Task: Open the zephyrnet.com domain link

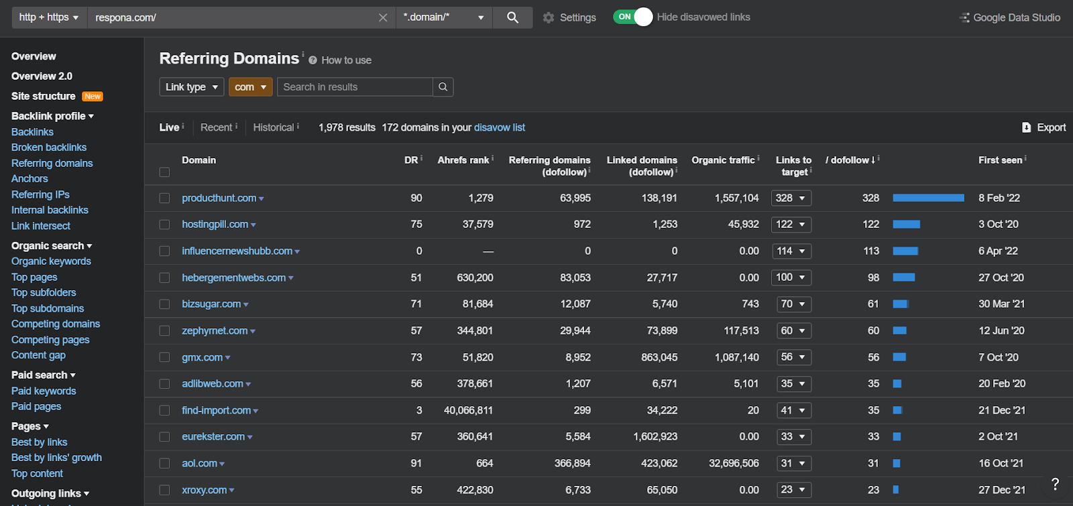Action: (x=215, y=330)
